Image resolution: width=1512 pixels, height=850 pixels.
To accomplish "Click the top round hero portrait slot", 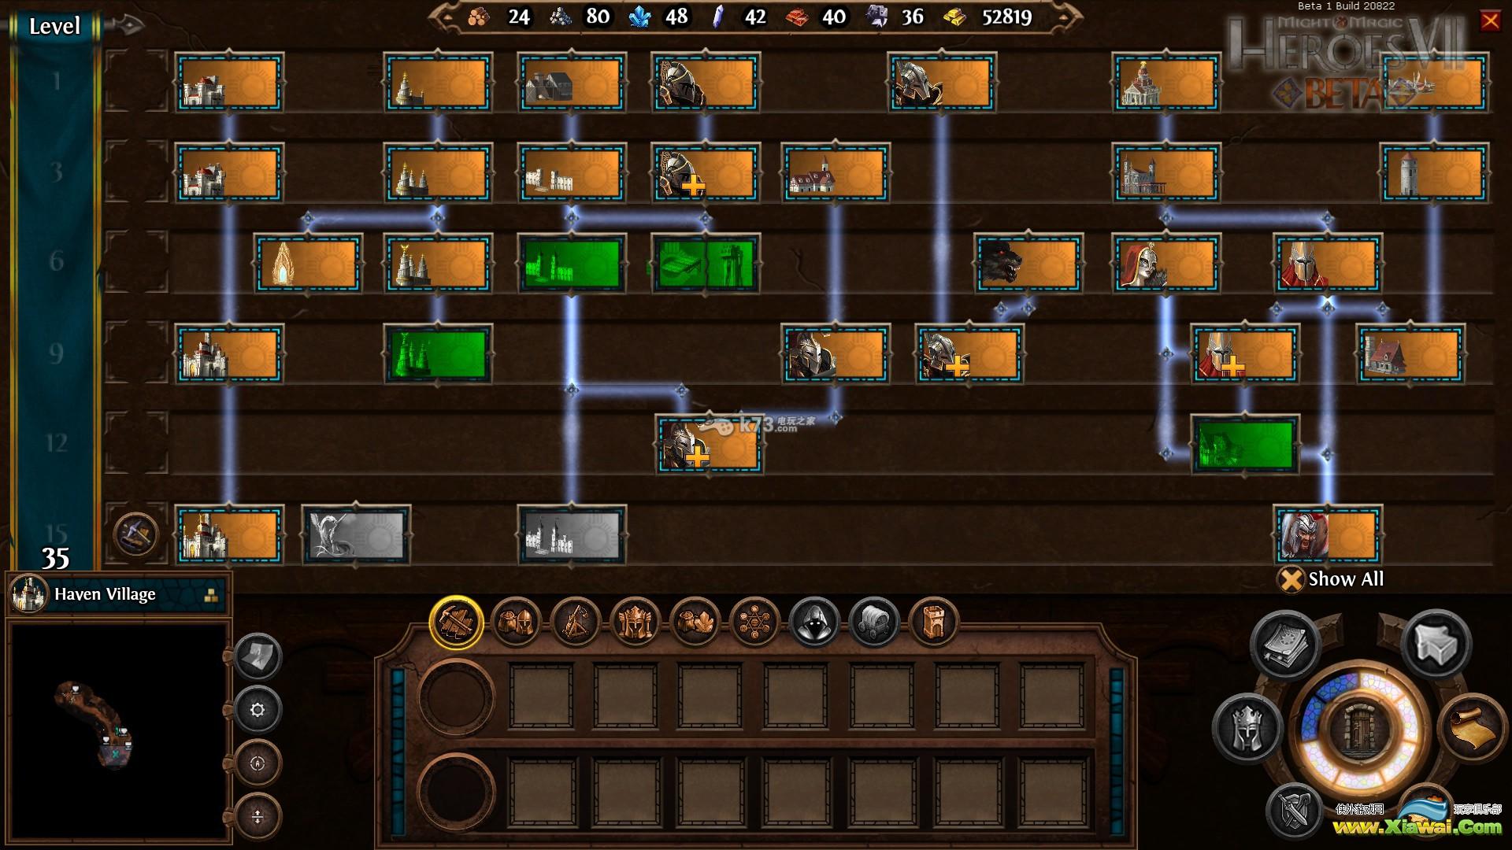I will [457, 697].
